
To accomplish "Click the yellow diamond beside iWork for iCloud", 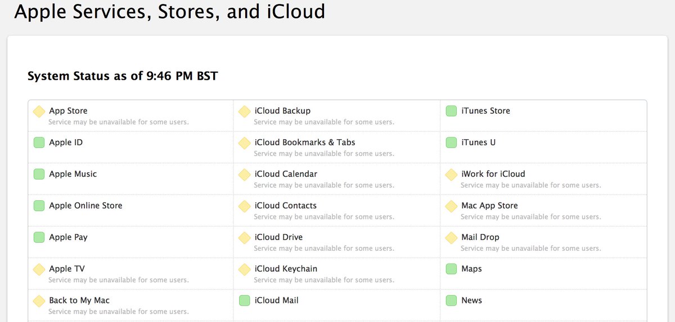I will pyautogui.click(x=451, y=174).
